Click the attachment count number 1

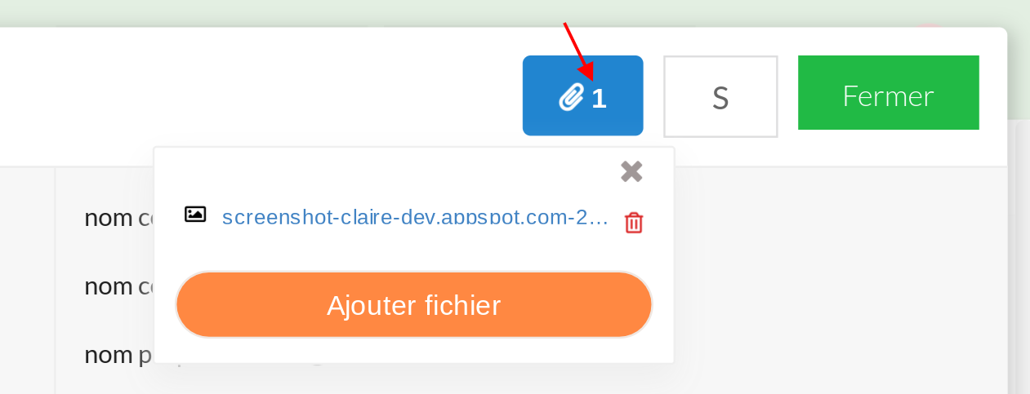coord(599,99)
